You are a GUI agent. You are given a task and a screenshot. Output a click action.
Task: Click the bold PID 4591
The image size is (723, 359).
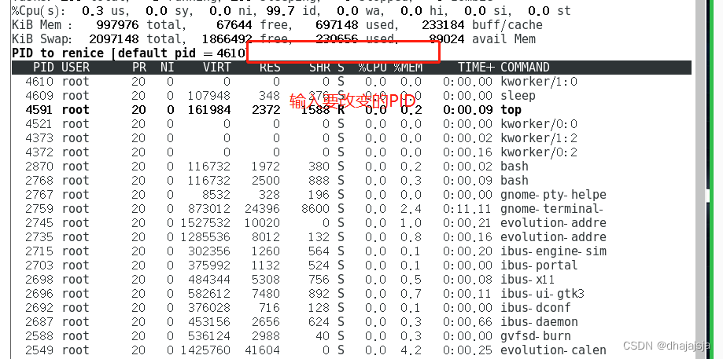tap(39, 110)
